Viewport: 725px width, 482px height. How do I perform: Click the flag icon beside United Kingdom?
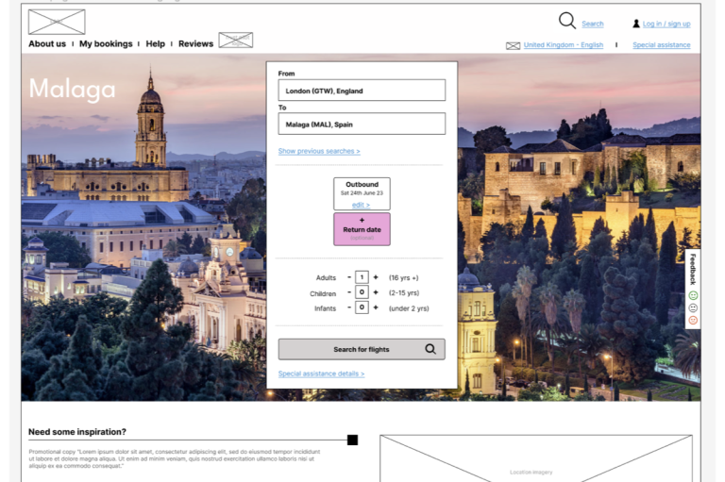tap(513, 46)
